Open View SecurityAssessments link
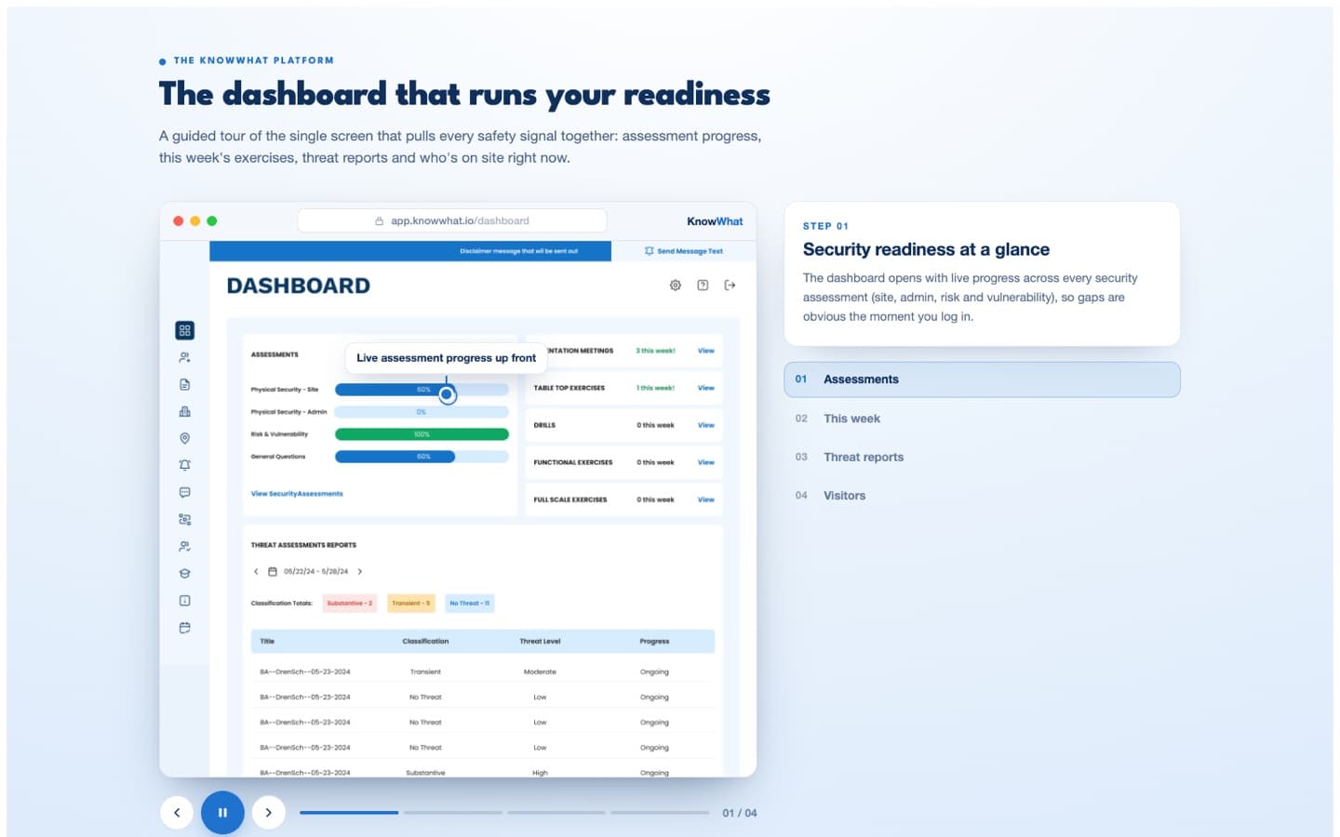The image size is (1340, 837). tap(297, 494)
